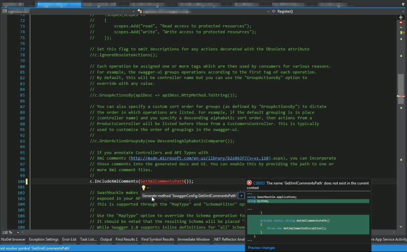Show the Find Symbol Results tab
The image size is (407, 252).
(x=157, y=239)
